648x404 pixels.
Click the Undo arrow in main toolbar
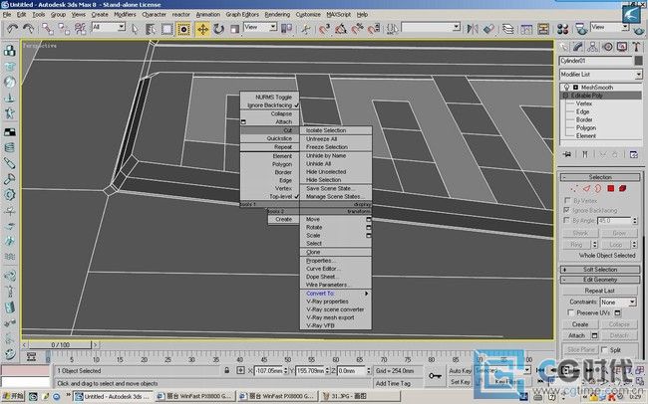(12, 29)
